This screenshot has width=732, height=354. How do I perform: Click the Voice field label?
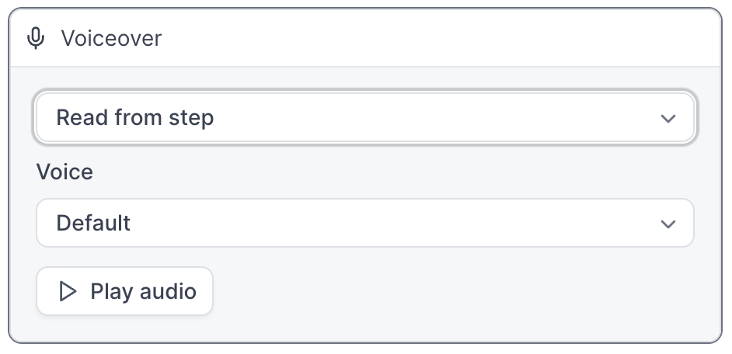[65, 172]
